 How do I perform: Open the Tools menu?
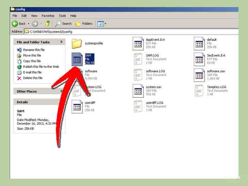tap(62, 16)
